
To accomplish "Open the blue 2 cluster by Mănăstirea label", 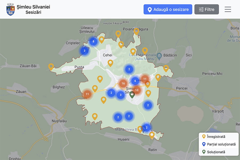I will coord(147,127).
